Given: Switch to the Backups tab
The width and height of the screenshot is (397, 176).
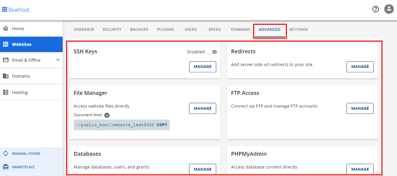Looking at the screenshot, I should click(139, 29).
